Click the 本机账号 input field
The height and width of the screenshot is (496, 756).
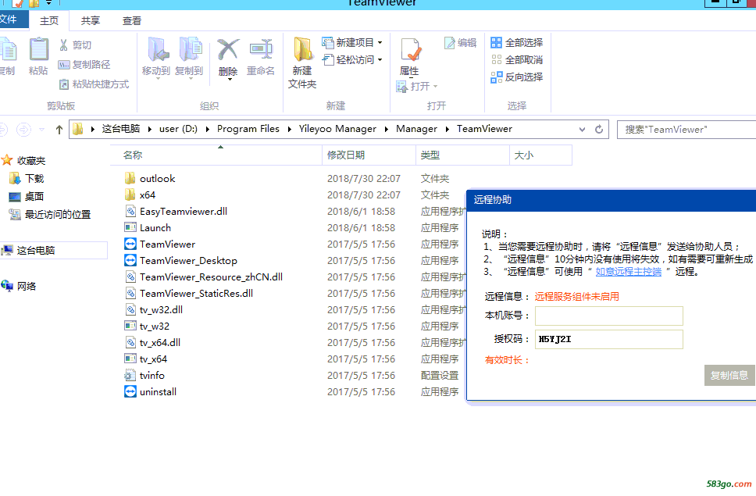609,316
